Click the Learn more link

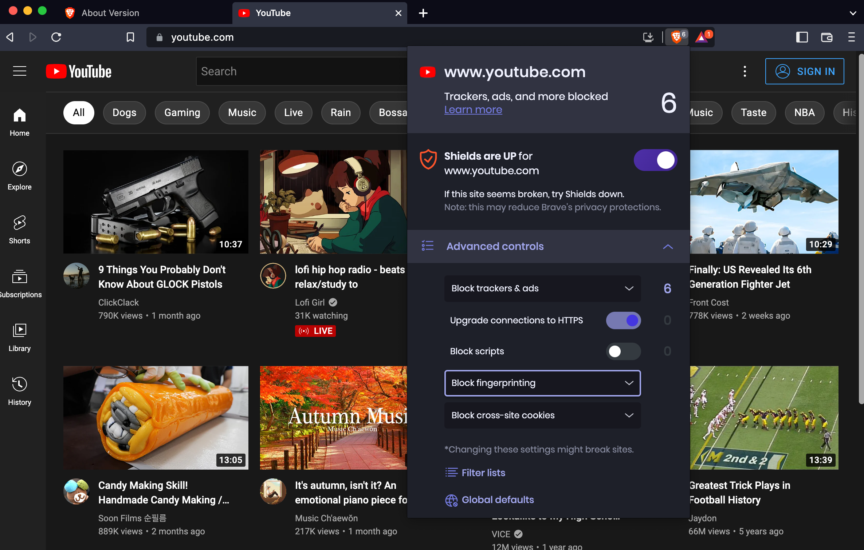click(473, 110)
